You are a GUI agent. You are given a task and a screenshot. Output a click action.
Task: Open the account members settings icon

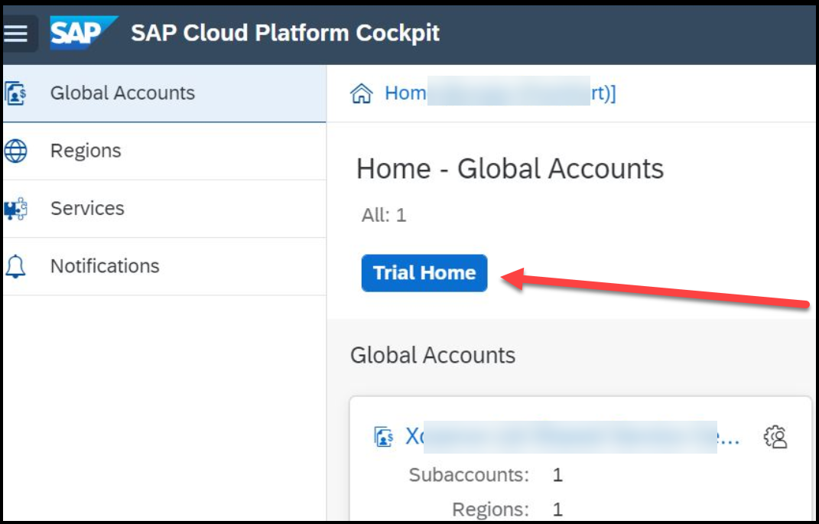point(775,437)
